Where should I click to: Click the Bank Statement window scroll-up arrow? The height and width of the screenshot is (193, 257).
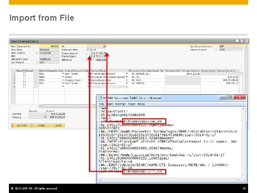point(246,46)
